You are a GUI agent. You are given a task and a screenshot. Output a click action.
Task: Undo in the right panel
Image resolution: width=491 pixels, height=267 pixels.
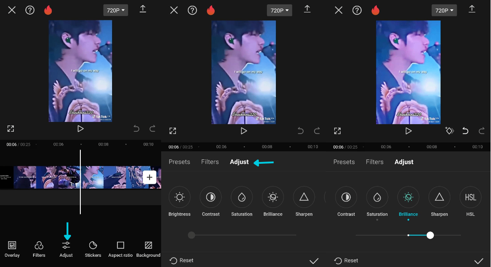pos(465,131)
